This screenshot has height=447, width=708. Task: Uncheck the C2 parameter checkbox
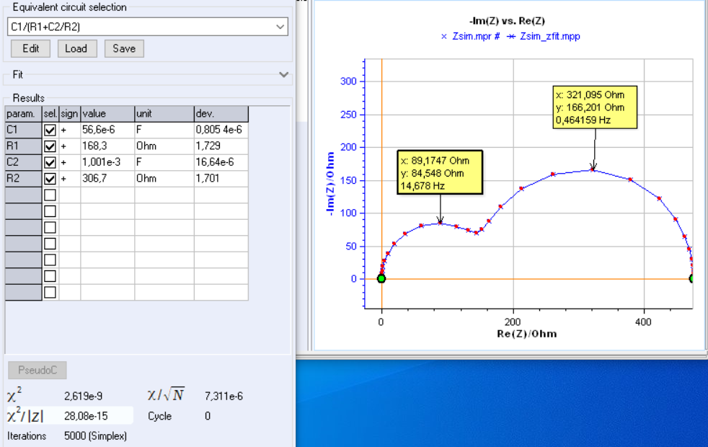coord(50,162)
